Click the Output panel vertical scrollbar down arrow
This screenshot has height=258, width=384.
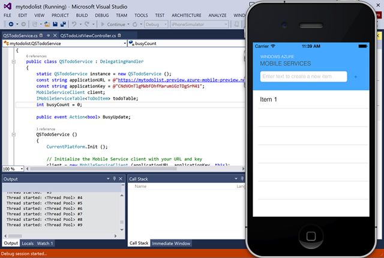tap(122, 230)
